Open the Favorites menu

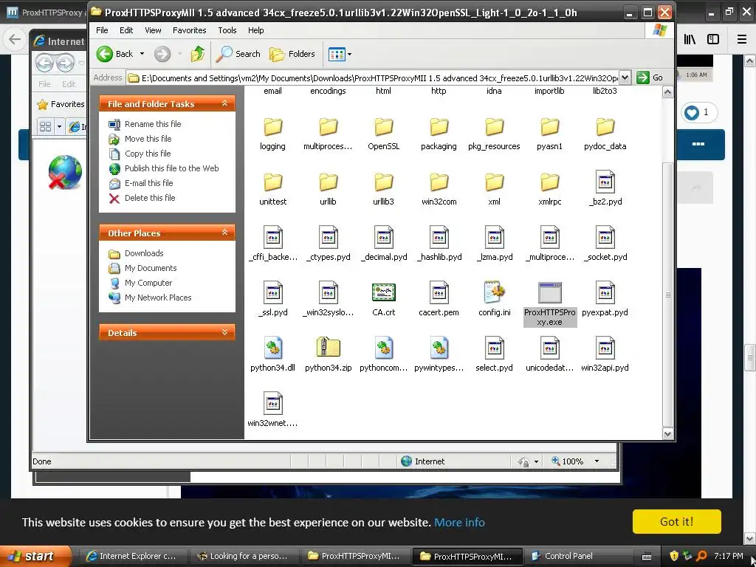pos(190,30)
